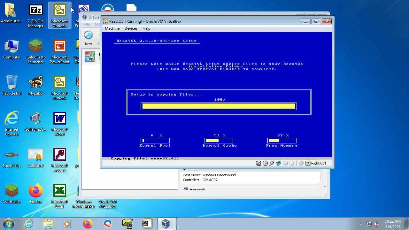The image size is (409, 230).
Task: Click the network adapters status icon
Action: tap(279, 163)
